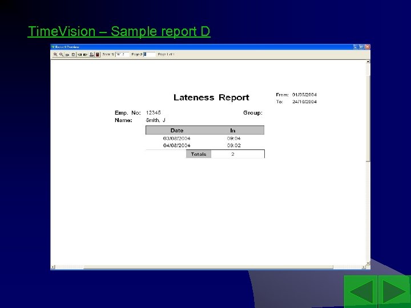Click the TimeVision Sample report D title
Screen dimensions: 411x308
click(x=119, y=31)
